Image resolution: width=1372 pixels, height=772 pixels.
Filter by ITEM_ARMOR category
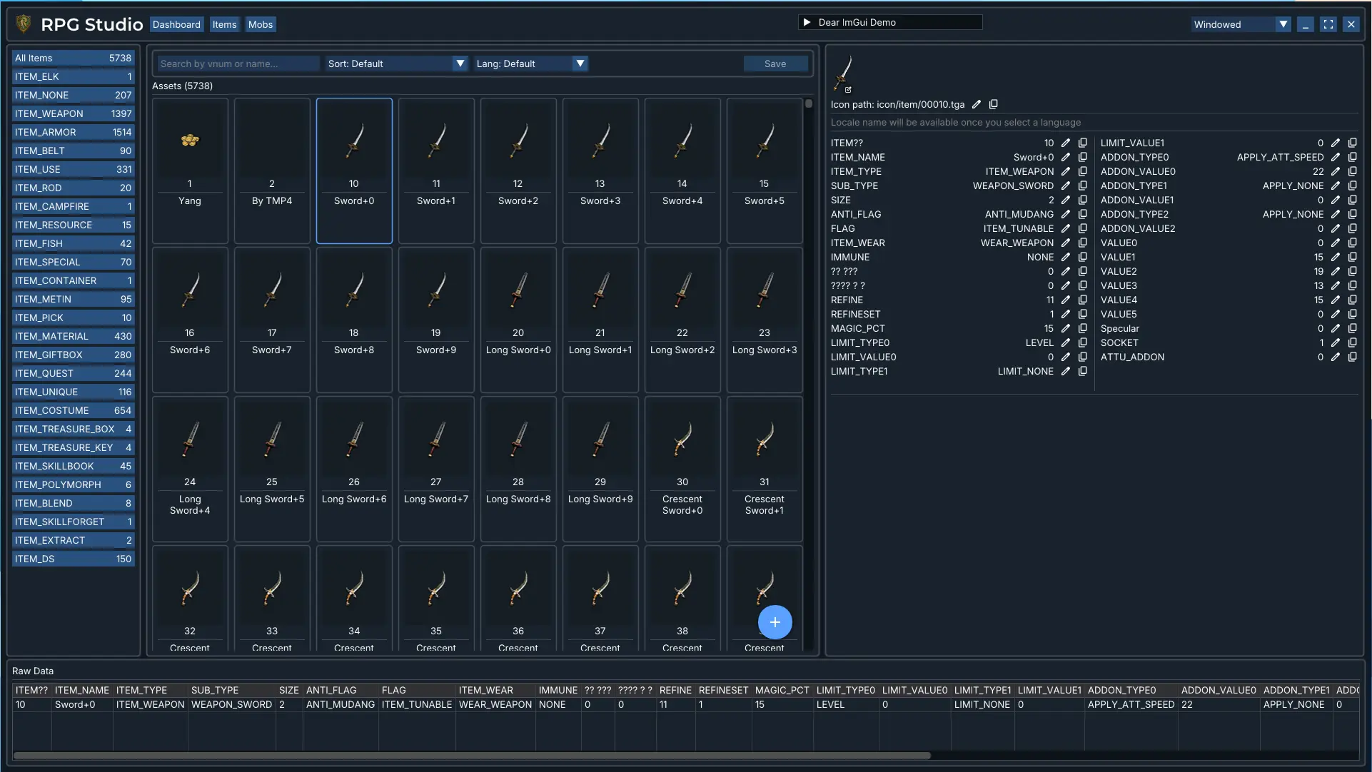point(73,132)
